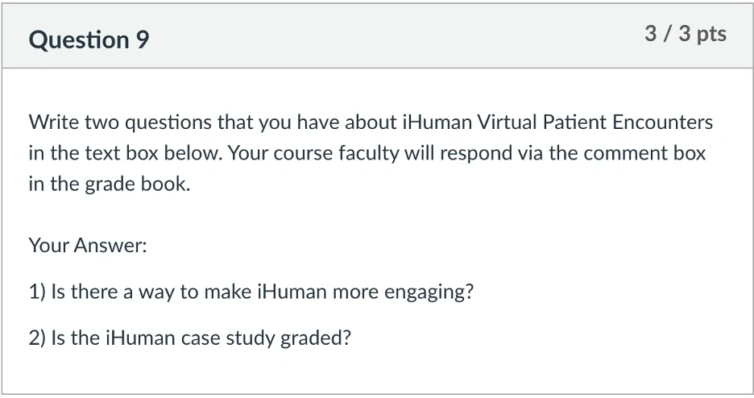Click the word iHuman in answer one

click(292, 292)
